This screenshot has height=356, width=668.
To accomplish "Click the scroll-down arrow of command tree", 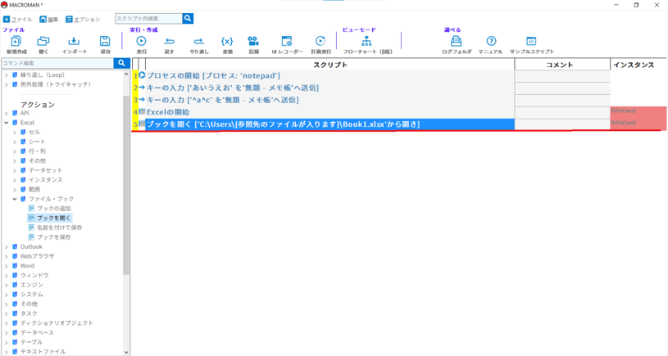I will pos(126,352).
